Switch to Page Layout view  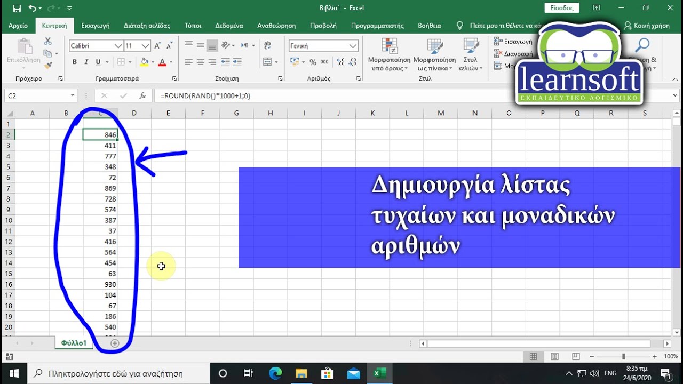point(554,356)
